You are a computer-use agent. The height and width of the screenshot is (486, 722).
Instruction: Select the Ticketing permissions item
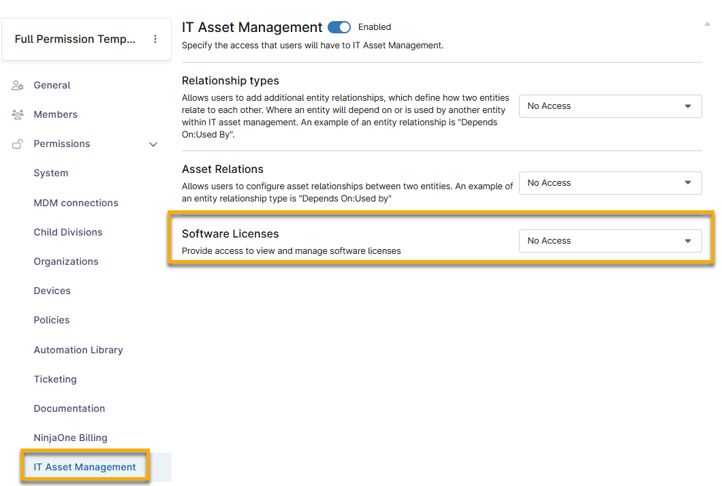coord(55,379)
